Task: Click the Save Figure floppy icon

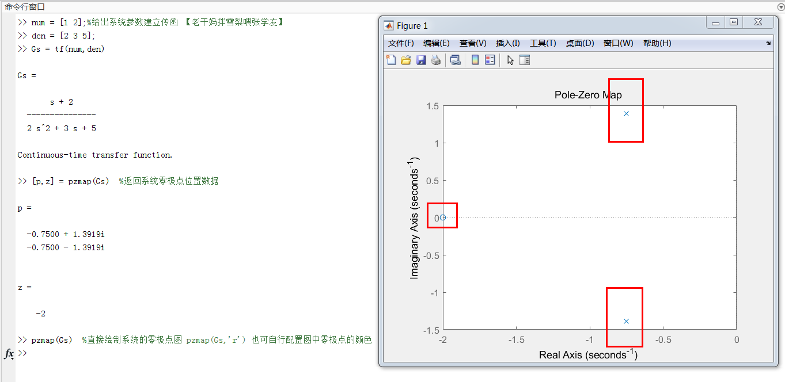Action: (x=421, y=60)
